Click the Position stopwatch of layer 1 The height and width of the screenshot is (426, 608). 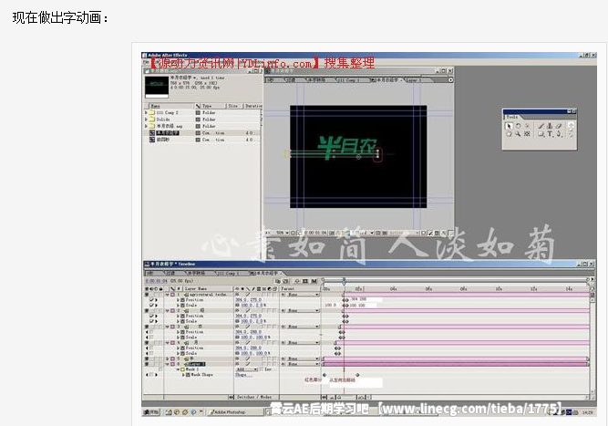[183, 300]
